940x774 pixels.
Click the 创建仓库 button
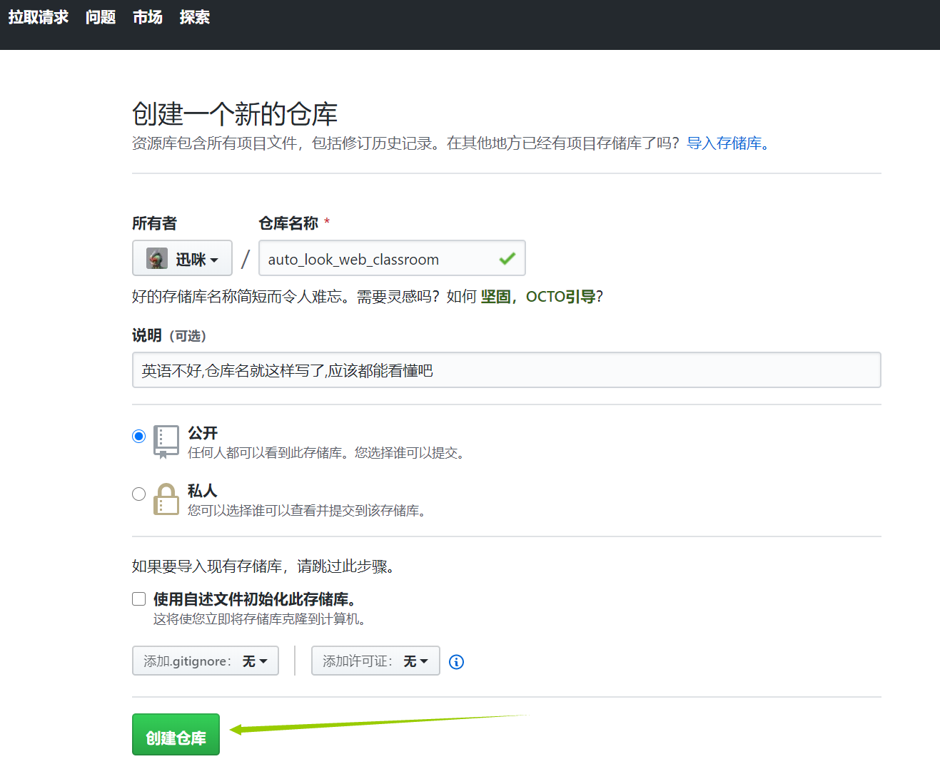(x=176, y=733)
